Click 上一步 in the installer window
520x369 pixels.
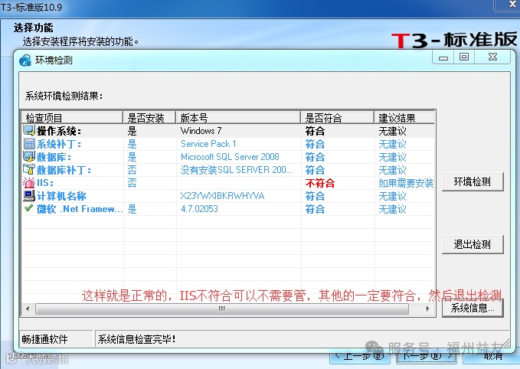tap(360, 358)
